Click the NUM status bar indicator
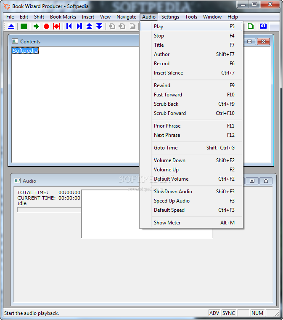The height and width of the screenshot is (320, 283). coord(257,313)
